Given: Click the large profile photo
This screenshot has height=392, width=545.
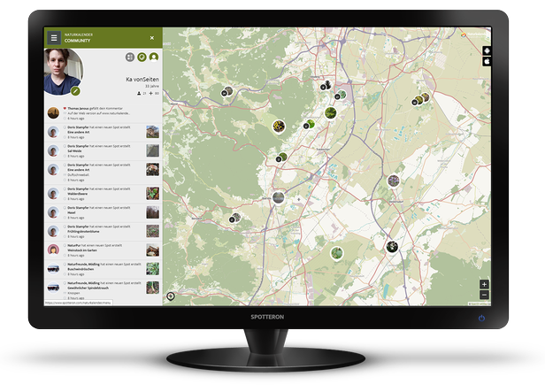Looking at the screenshot, I should tap(64, 72).
